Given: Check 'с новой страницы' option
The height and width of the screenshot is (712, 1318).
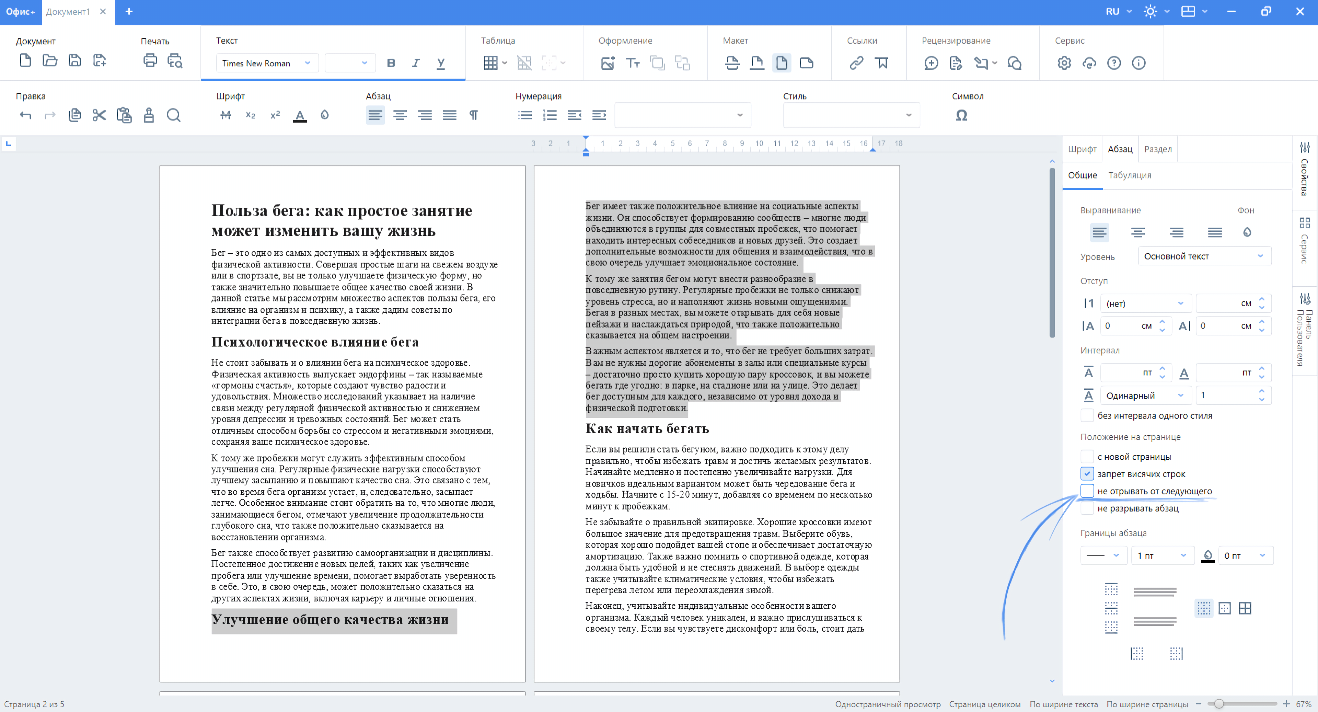Looking at the screenshot, I should coord(1087,457).
